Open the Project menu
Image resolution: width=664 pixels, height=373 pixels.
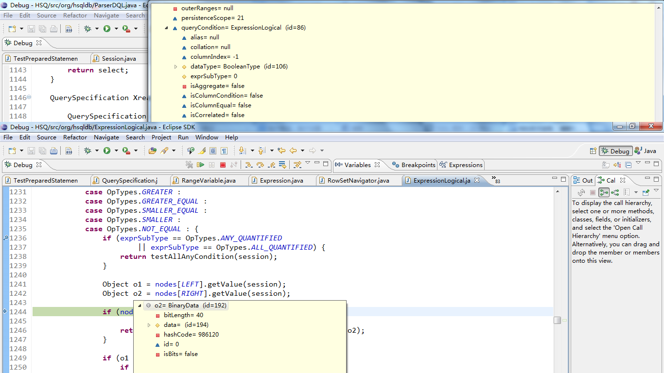161,137
